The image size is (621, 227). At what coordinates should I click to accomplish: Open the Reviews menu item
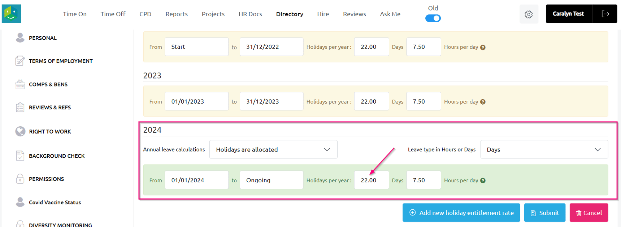tap(355, 14)
